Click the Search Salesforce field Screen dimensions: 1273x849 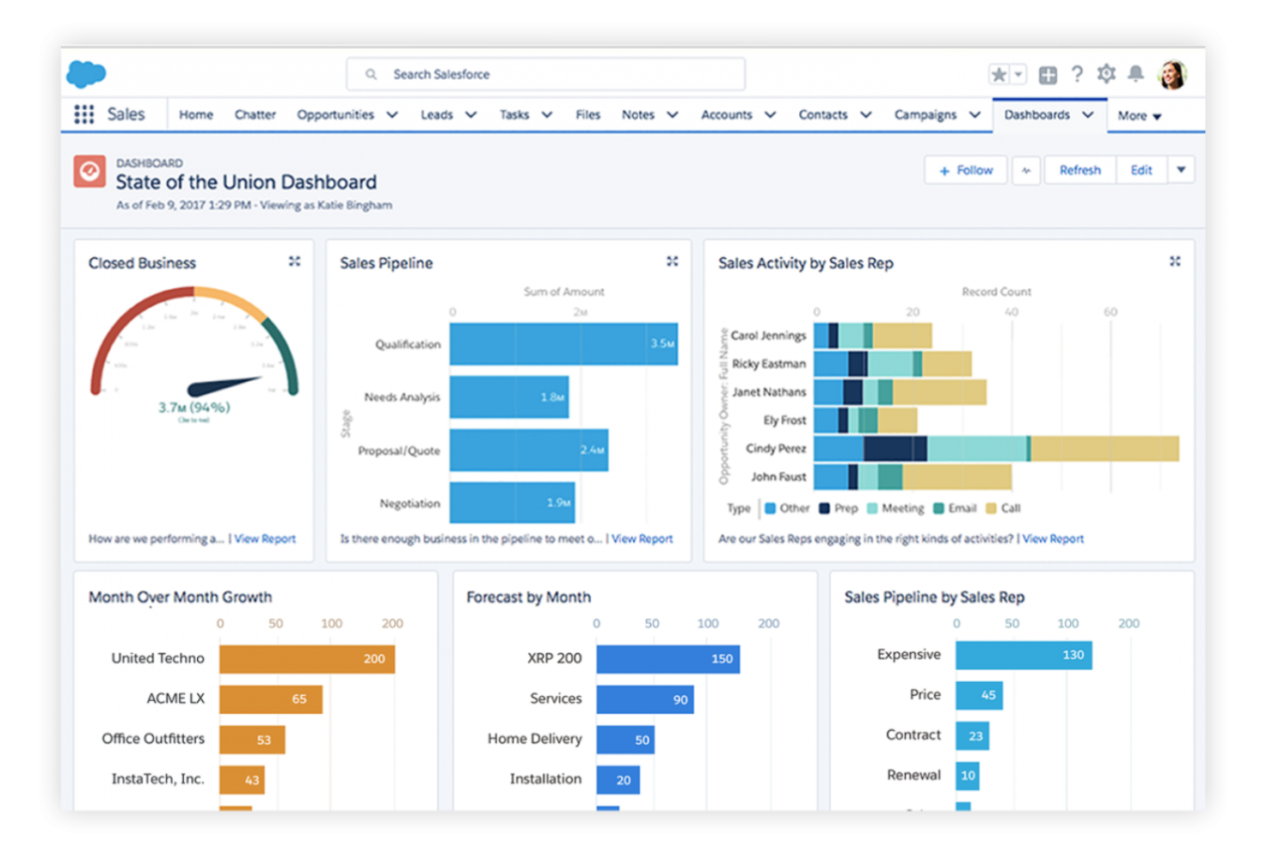point(545,74)
